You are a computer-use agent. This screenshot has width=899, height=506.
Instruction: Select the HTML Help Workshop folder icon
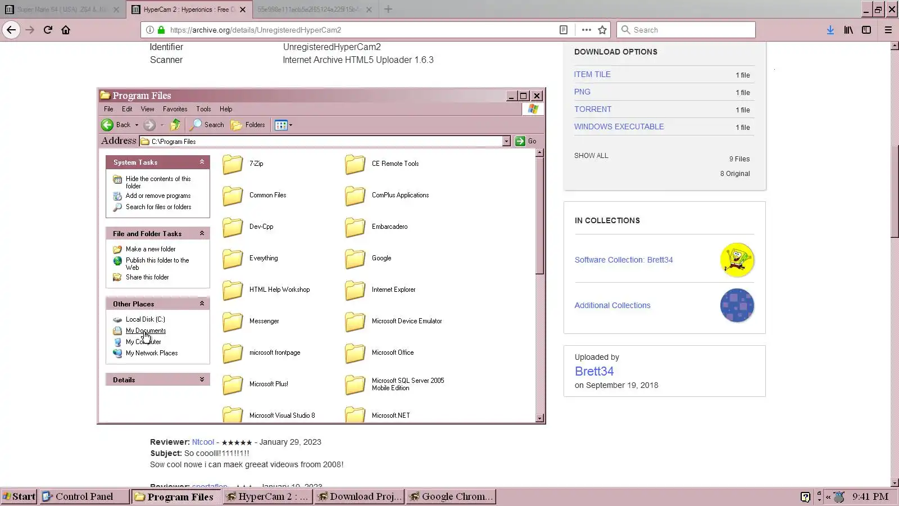pos(233,290)
